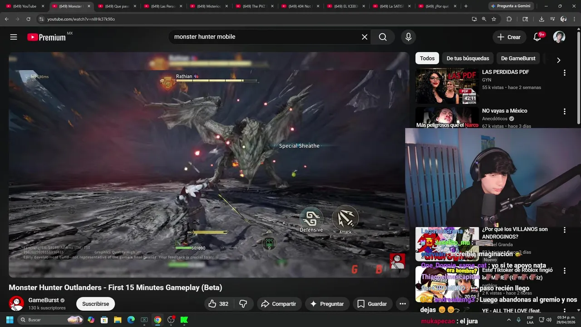Switch to the '404 Not' tab
This screenshot has height=327, width=581.
coord(300,6)
